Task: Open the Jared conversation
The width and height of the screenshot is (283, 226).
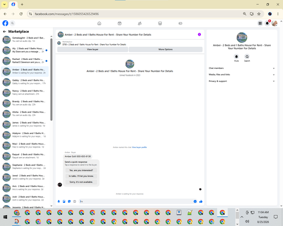Action: pos(25,177)
